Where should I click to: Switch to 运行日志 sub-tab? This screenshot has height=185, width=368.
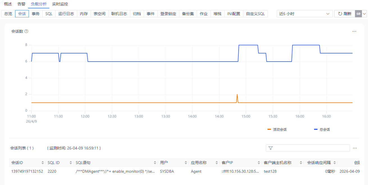(x=66, y=14)
